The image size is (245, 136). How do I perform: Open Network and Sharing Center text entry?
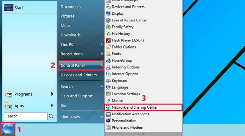(x=135, y=107)
